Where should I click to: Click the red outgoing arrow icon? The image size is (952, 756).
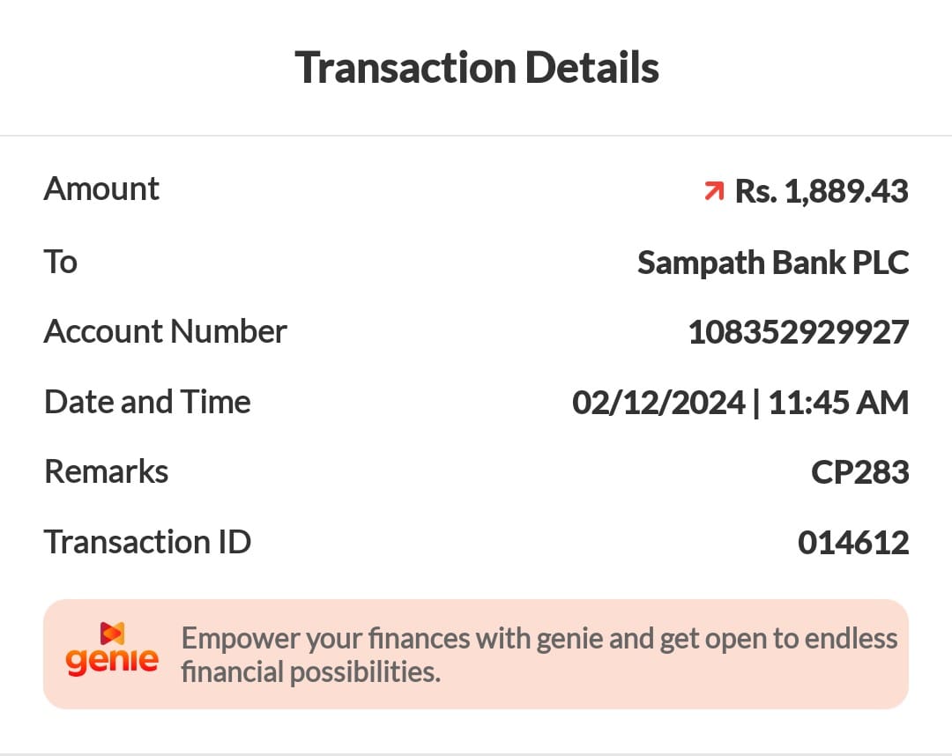pos(714,190)
